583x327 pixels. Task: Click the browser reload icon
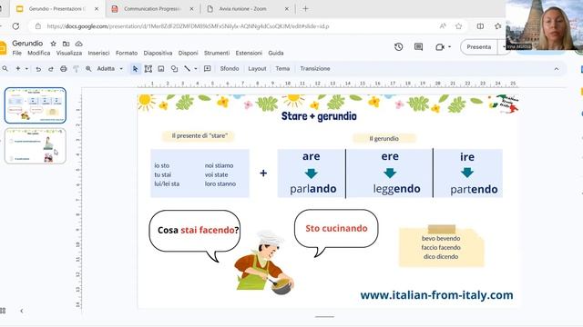click(15, 26)
